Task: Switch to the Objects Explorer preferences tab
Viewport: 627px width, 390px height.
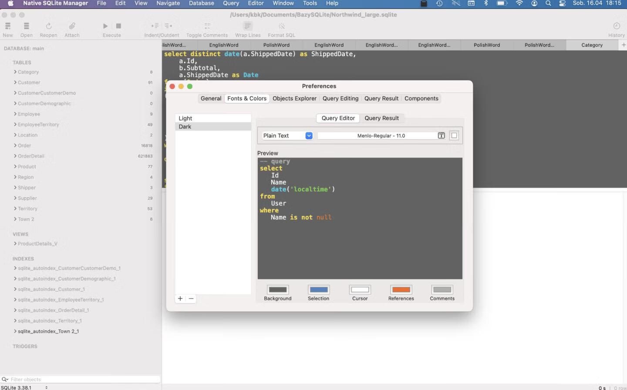Action: tap(294, 98)
